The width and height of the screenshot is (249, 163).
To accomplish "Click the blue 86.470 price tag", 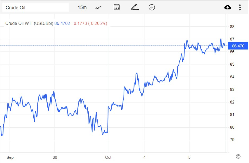I will tap(238, 46).
